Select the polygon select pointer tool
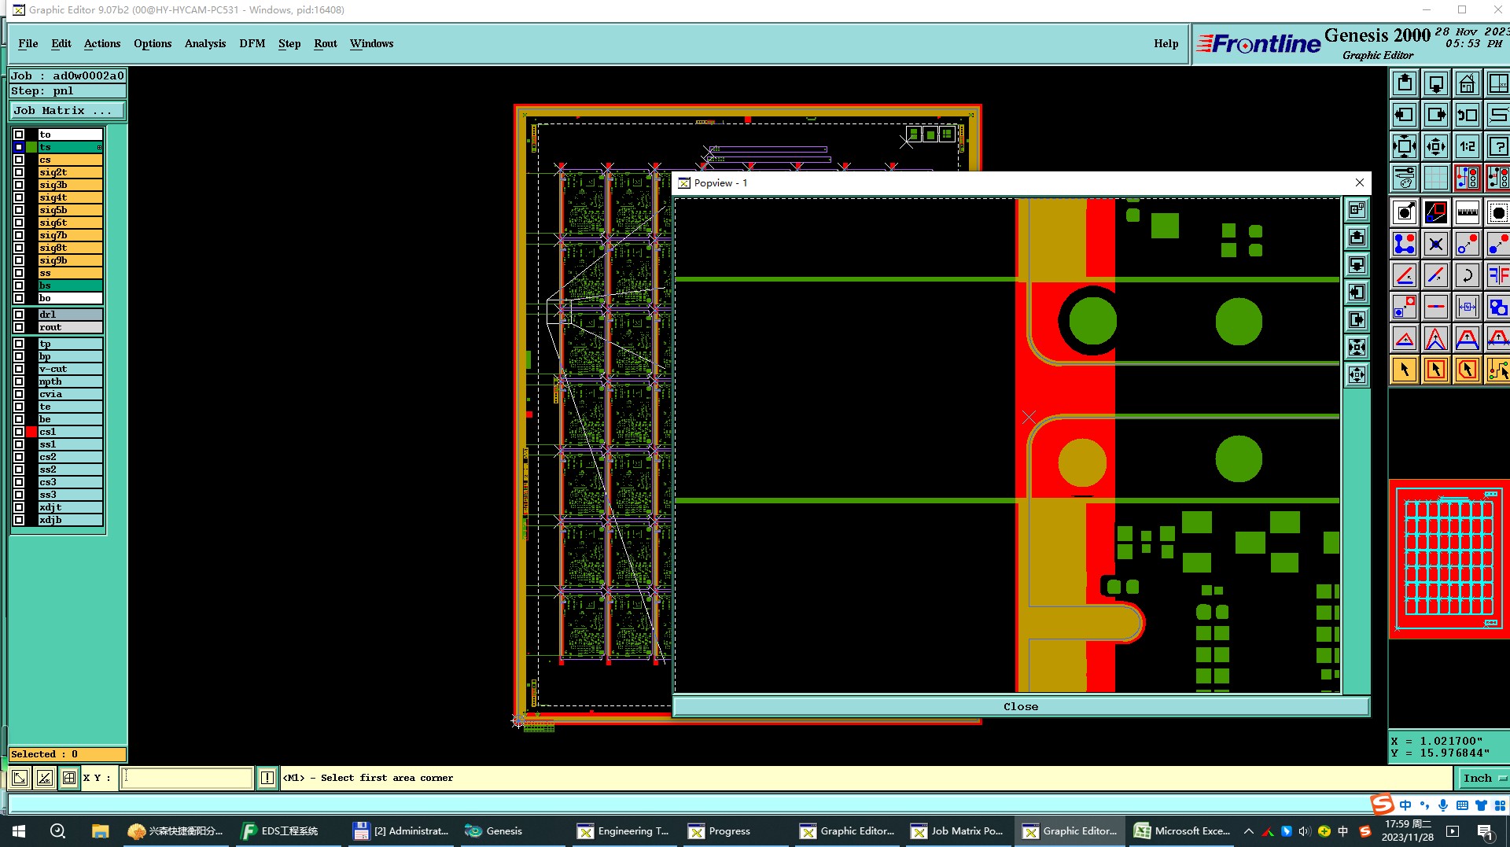This screenshot has height=847, width=1510. click(1468, 370)
